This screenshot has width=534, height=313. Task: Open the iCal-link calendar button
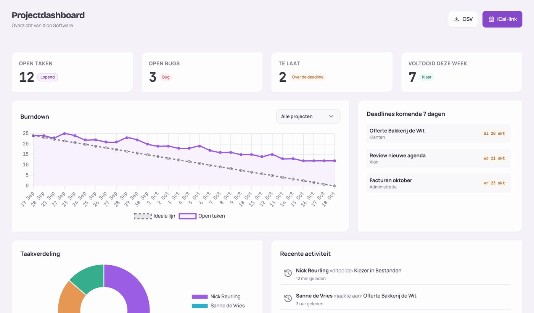click(x=502, y=19)
